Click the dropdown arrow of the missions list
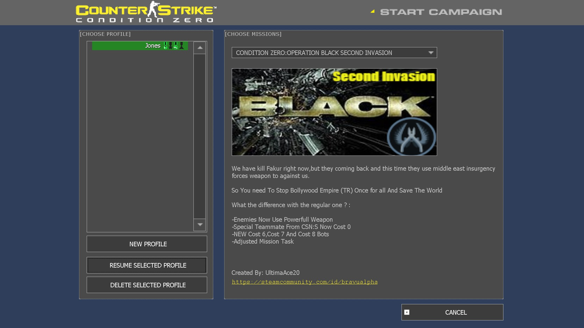This screenshot has height=328, width=584. pyautogui.click(x=431, y=53)
